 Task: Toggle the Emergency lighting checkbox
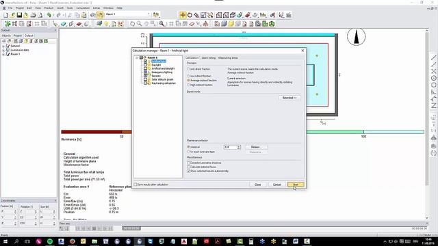(x=145, y=72)
